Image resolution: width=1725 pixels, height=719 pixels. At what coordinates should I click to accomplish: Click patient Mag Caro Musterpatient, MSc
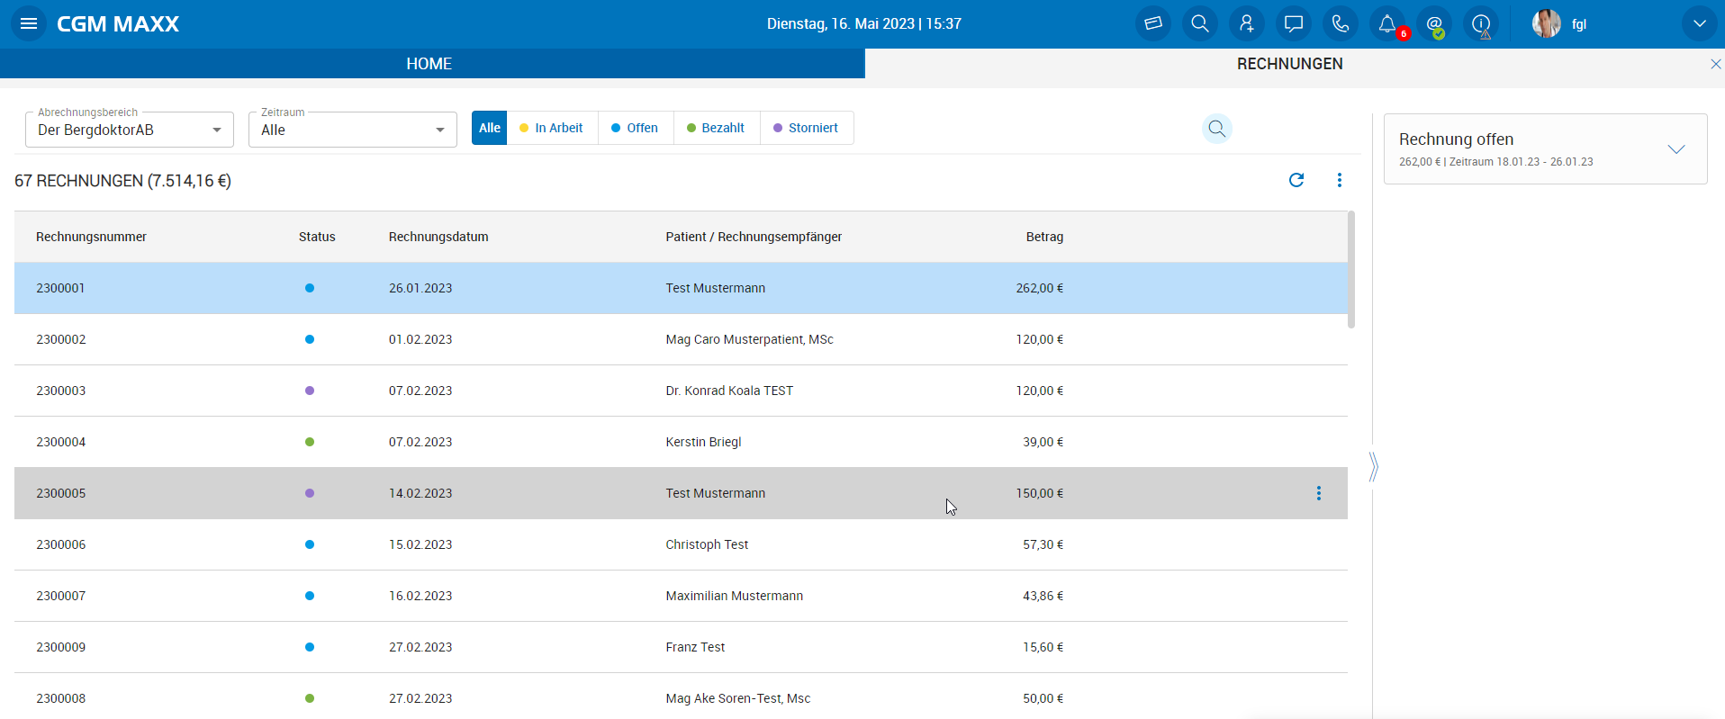click(749, 339)
